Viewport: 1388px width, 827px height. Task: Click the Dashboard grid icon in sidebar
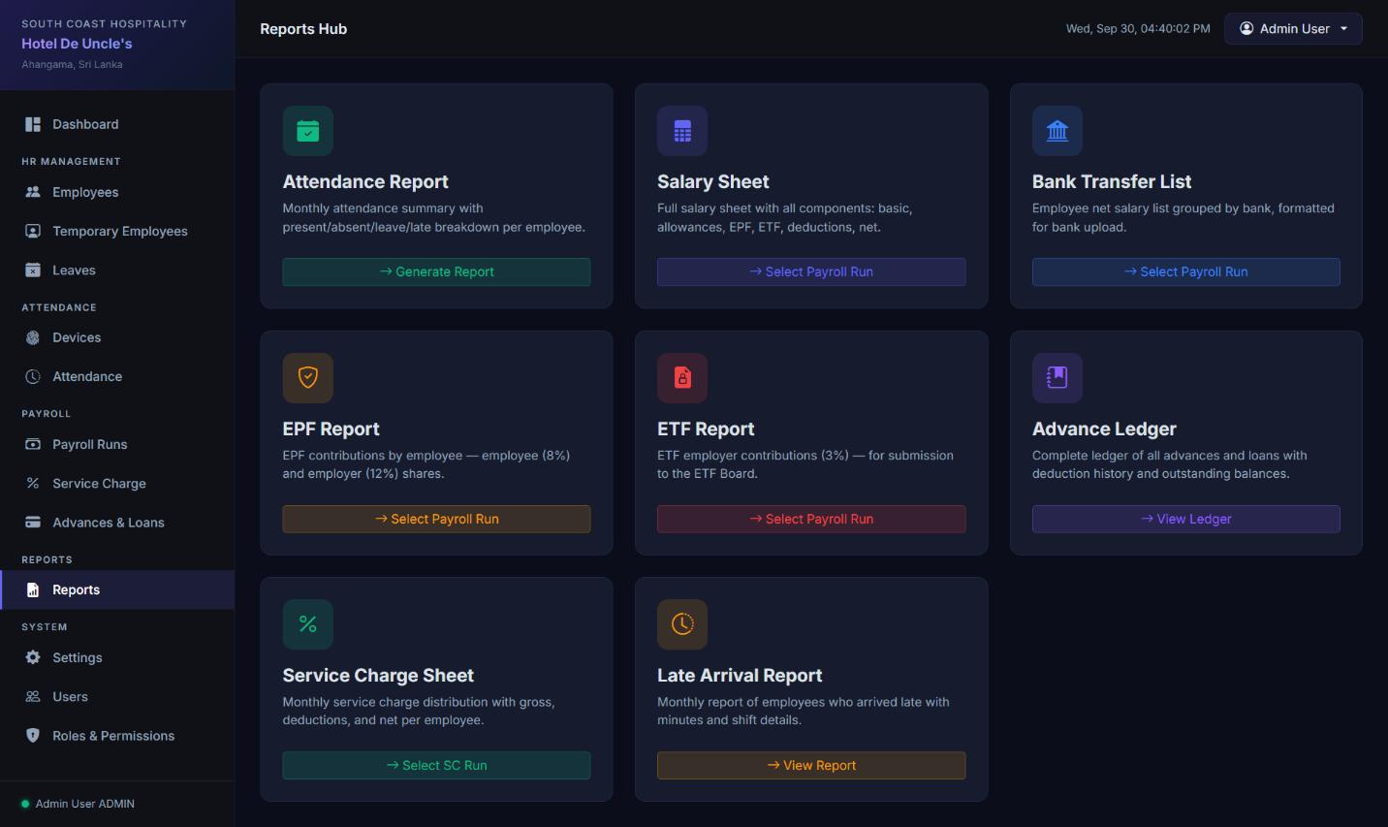(33, 124)
